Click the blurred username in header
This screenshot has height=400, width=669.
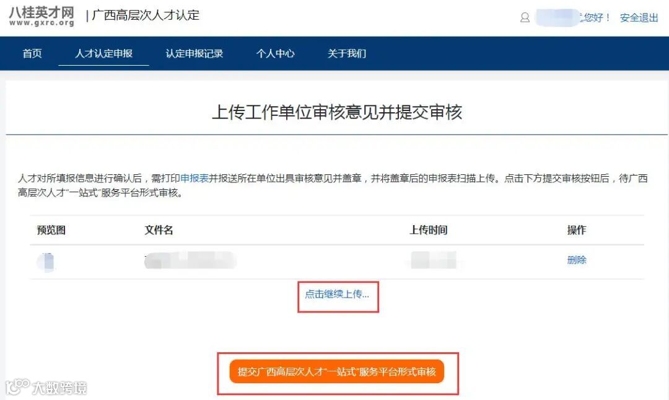click(557, 17)
